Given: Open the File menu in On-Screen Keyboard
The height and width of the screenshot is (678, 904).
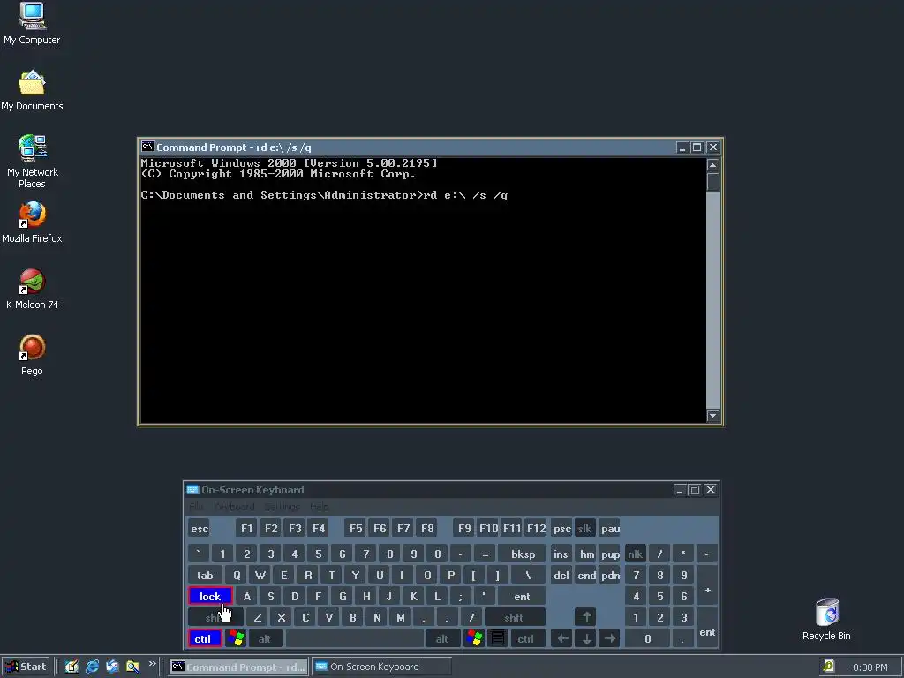Looking at the screenshot, I should pos(196,506).
